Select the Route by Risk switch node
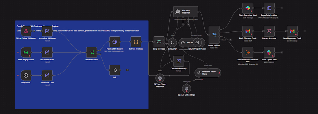The image size is (318, 114). tap(214, 35)
